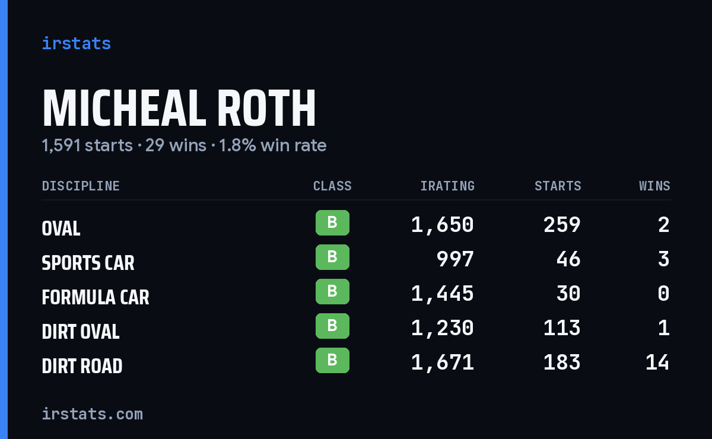Viewport: 712px width, 439px height.
Task: Click the Sports Car class B badge
Action: click(x=332, y=257)
